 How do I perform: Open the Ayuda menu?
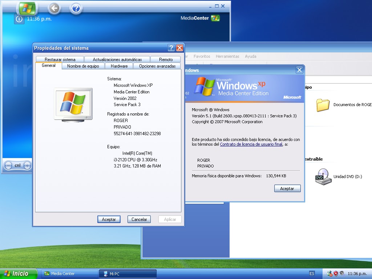251,56
